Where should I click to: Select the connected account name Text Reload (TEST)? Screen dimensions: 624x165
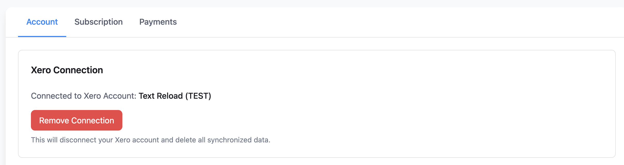[174, 96]
